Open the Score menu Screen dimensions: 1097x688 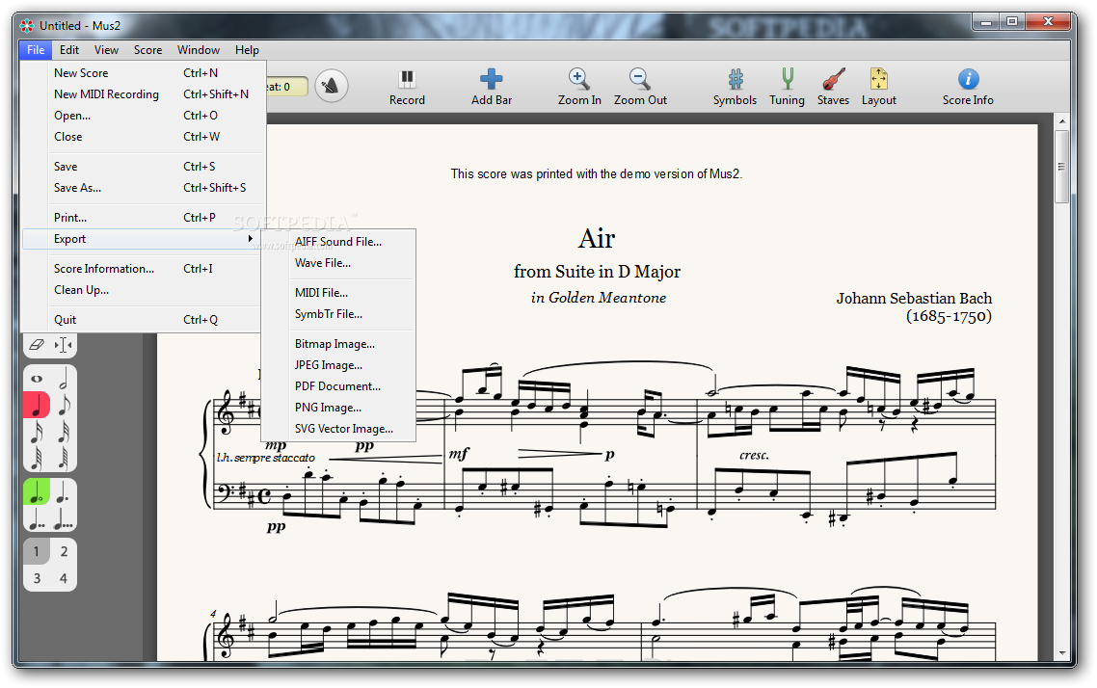(147, 50)
